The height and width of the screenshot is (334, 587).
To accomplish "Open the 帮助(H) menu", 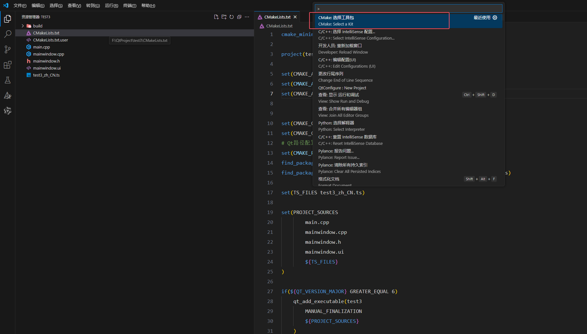I will [148, 5].
